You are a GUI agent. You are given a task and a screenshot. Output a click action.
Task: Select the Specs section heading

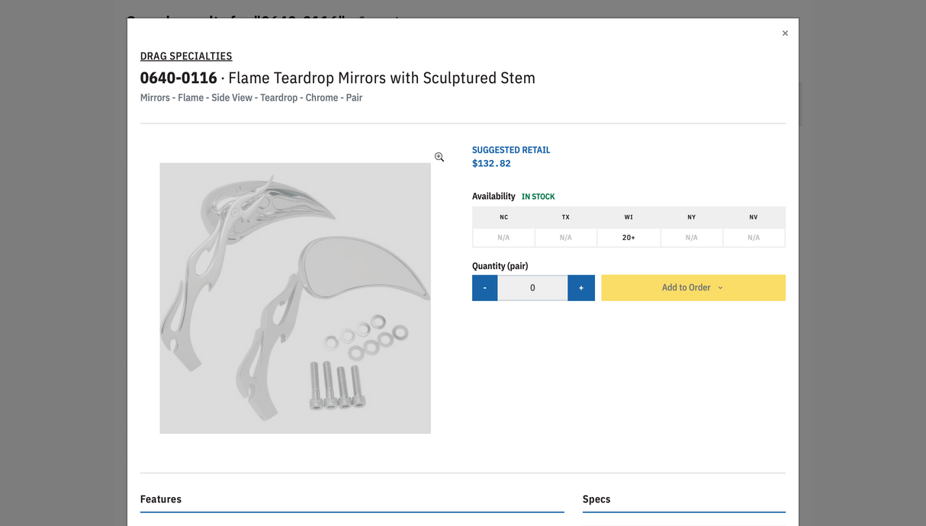pos(596,499)
